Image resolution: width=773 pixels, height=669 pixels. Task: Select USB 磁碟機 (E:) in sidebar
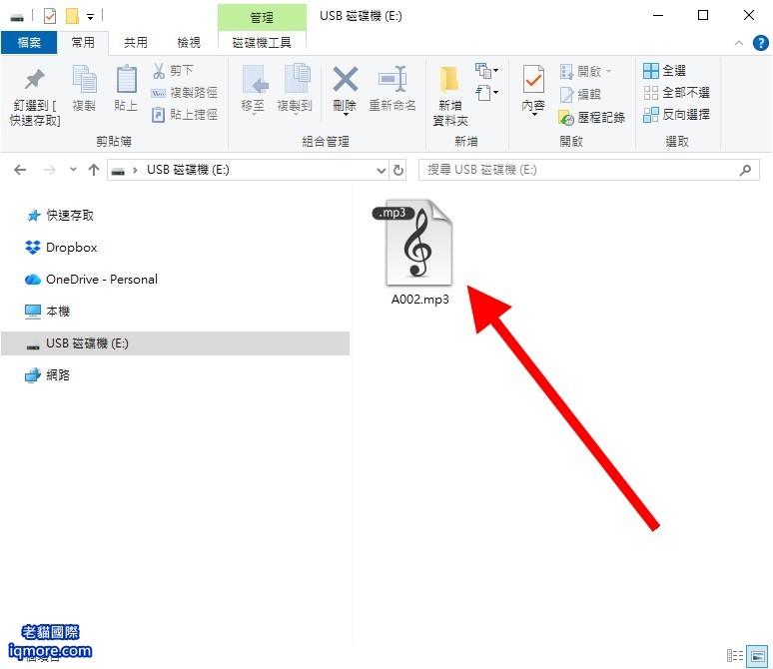(x=175, y=343)
